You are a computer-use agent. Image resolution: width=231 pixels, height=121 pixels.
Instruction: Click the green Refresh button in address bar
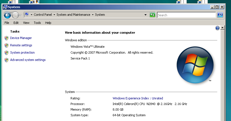coord(153,15)
